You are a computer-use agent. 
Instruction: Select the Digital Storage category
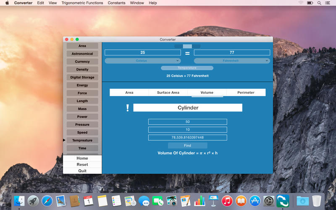[x=82, y=77]
